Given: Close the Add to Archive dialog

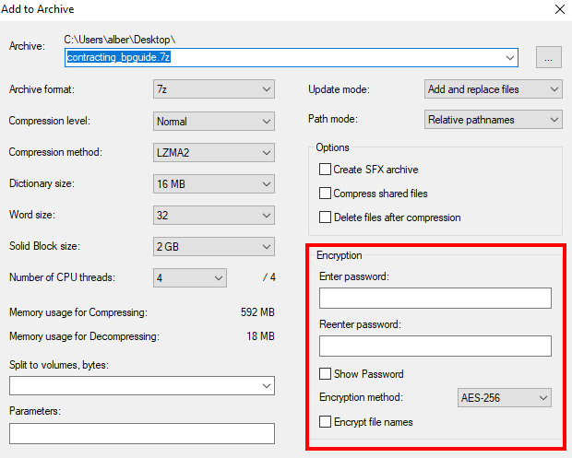Looking at the screenshot, I should [x=559, y=9].
